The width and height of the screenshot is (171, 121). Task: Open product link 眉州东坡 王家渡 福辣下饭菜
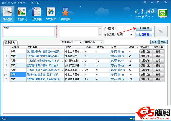(x=45, y=75)
